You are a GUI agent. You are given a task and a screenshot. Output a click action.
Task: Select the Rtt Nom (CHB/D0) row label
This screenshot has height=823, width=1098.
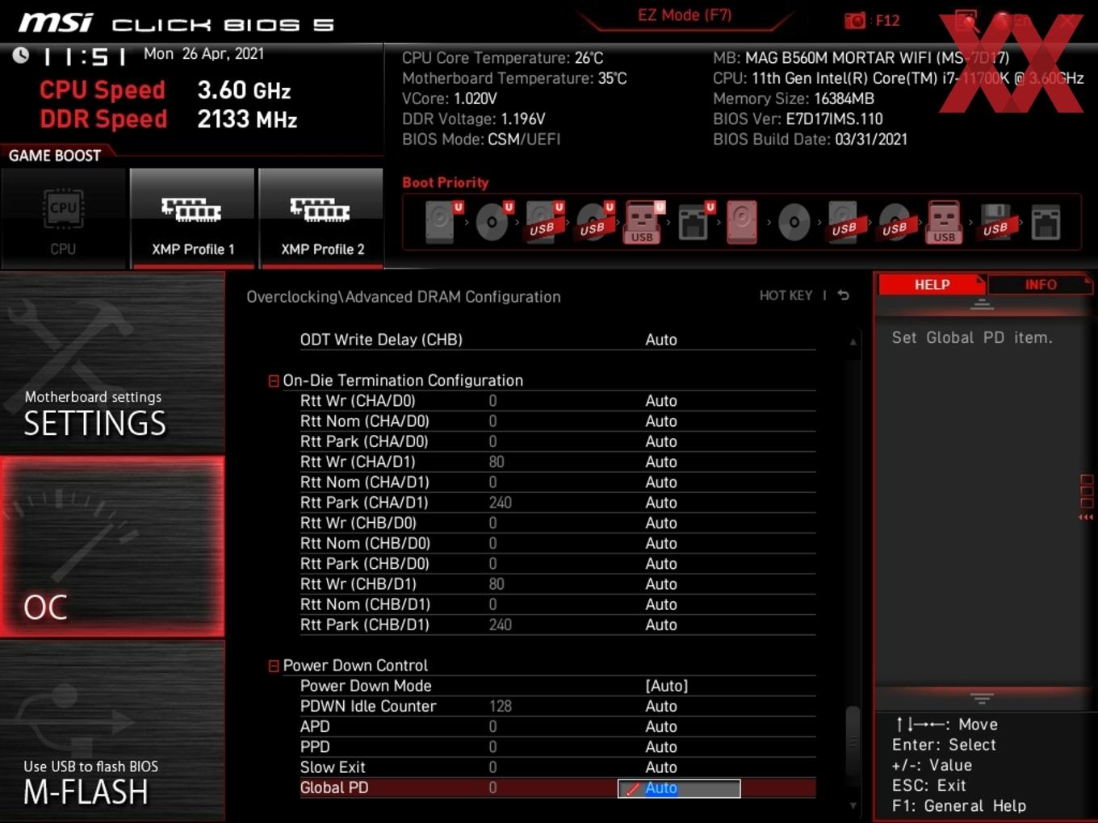point(365,543)
